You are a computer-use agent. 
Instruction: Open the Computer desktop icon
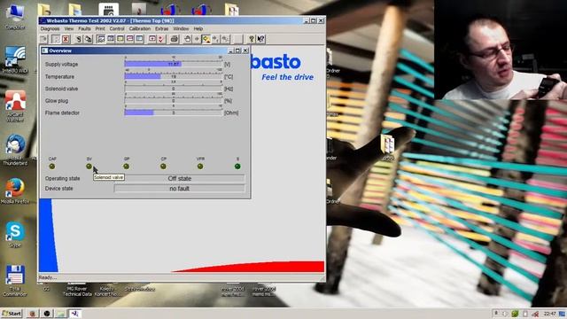pyautogui.click(x=15, y=17)
